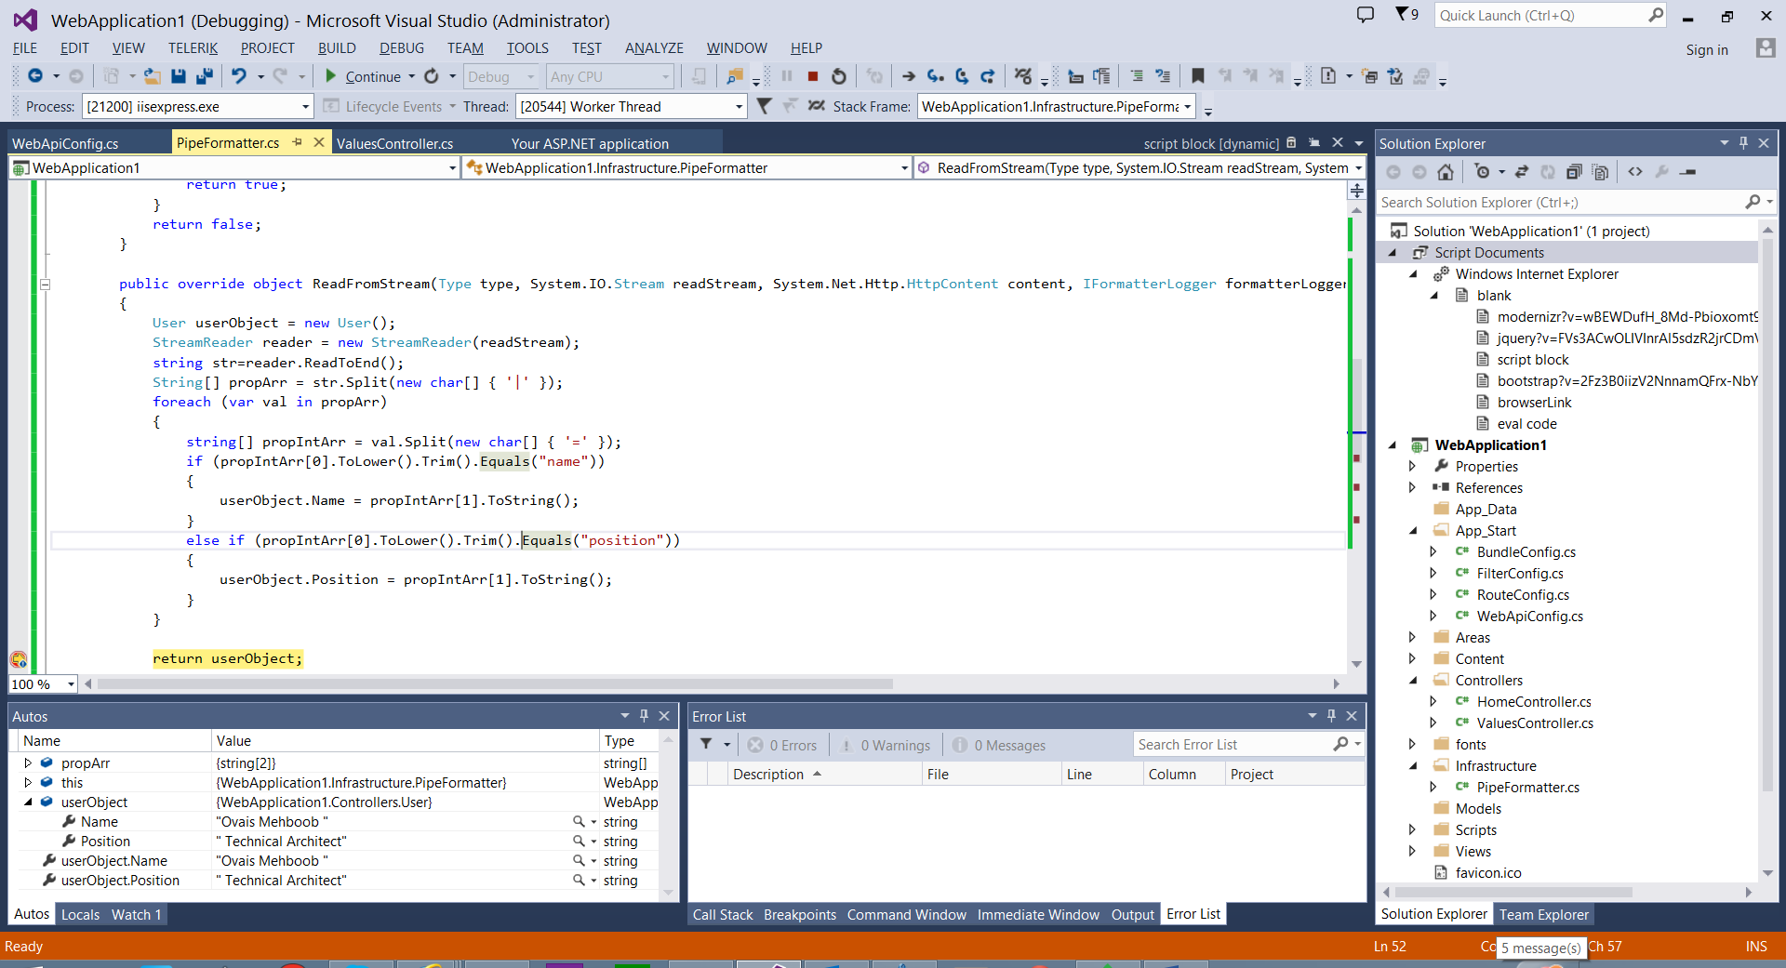Click the Save All icon in toolbar

206,76
